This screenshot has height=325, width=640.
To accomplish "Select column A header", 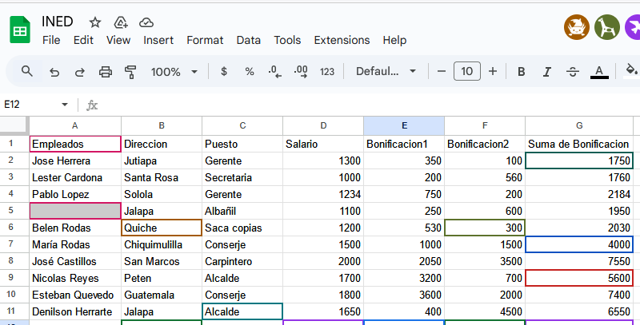I will [x=75, y=126].
